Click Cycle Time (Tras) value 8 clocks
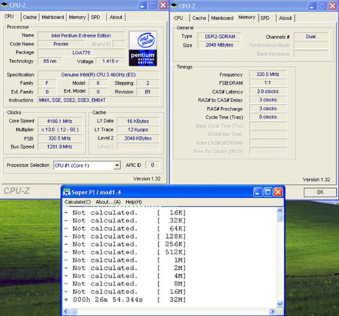 click(x=268, y=117)
